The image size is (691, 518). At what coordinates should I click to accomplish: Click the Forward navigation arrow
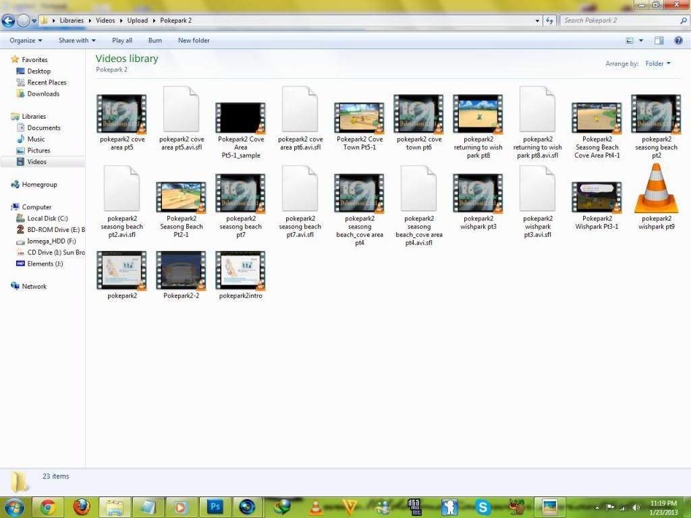23,20
